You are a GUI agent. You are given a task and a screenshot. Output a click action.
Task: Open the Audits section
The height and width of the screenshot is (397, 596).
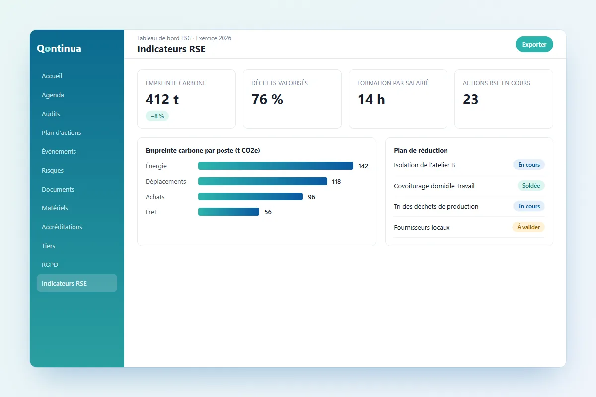coord(77,114)
